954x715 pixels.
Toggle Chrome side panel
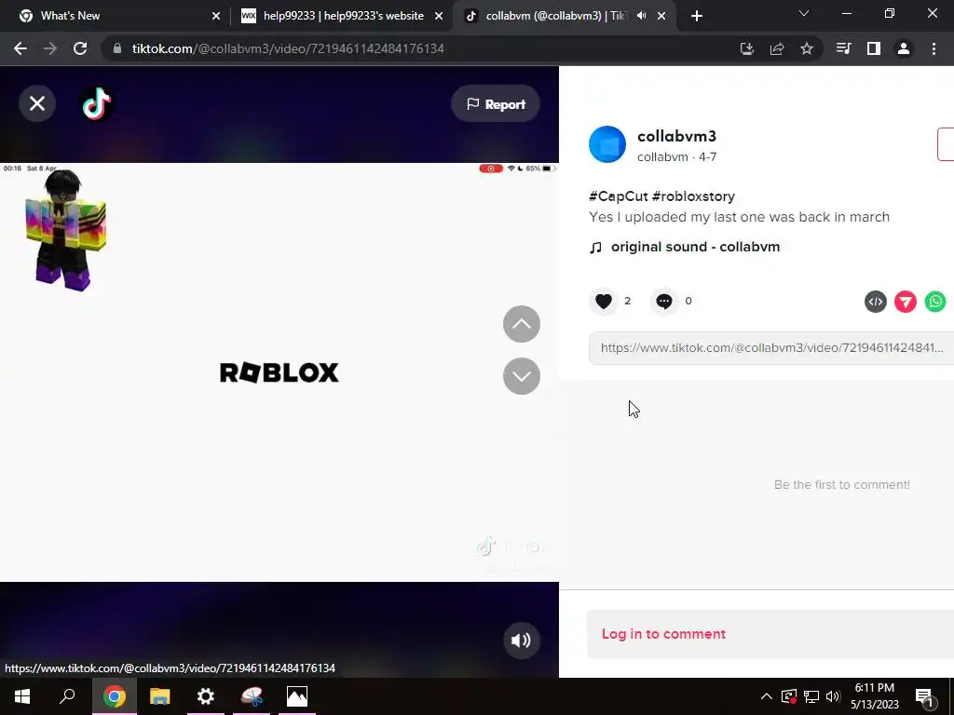[874, 48]
